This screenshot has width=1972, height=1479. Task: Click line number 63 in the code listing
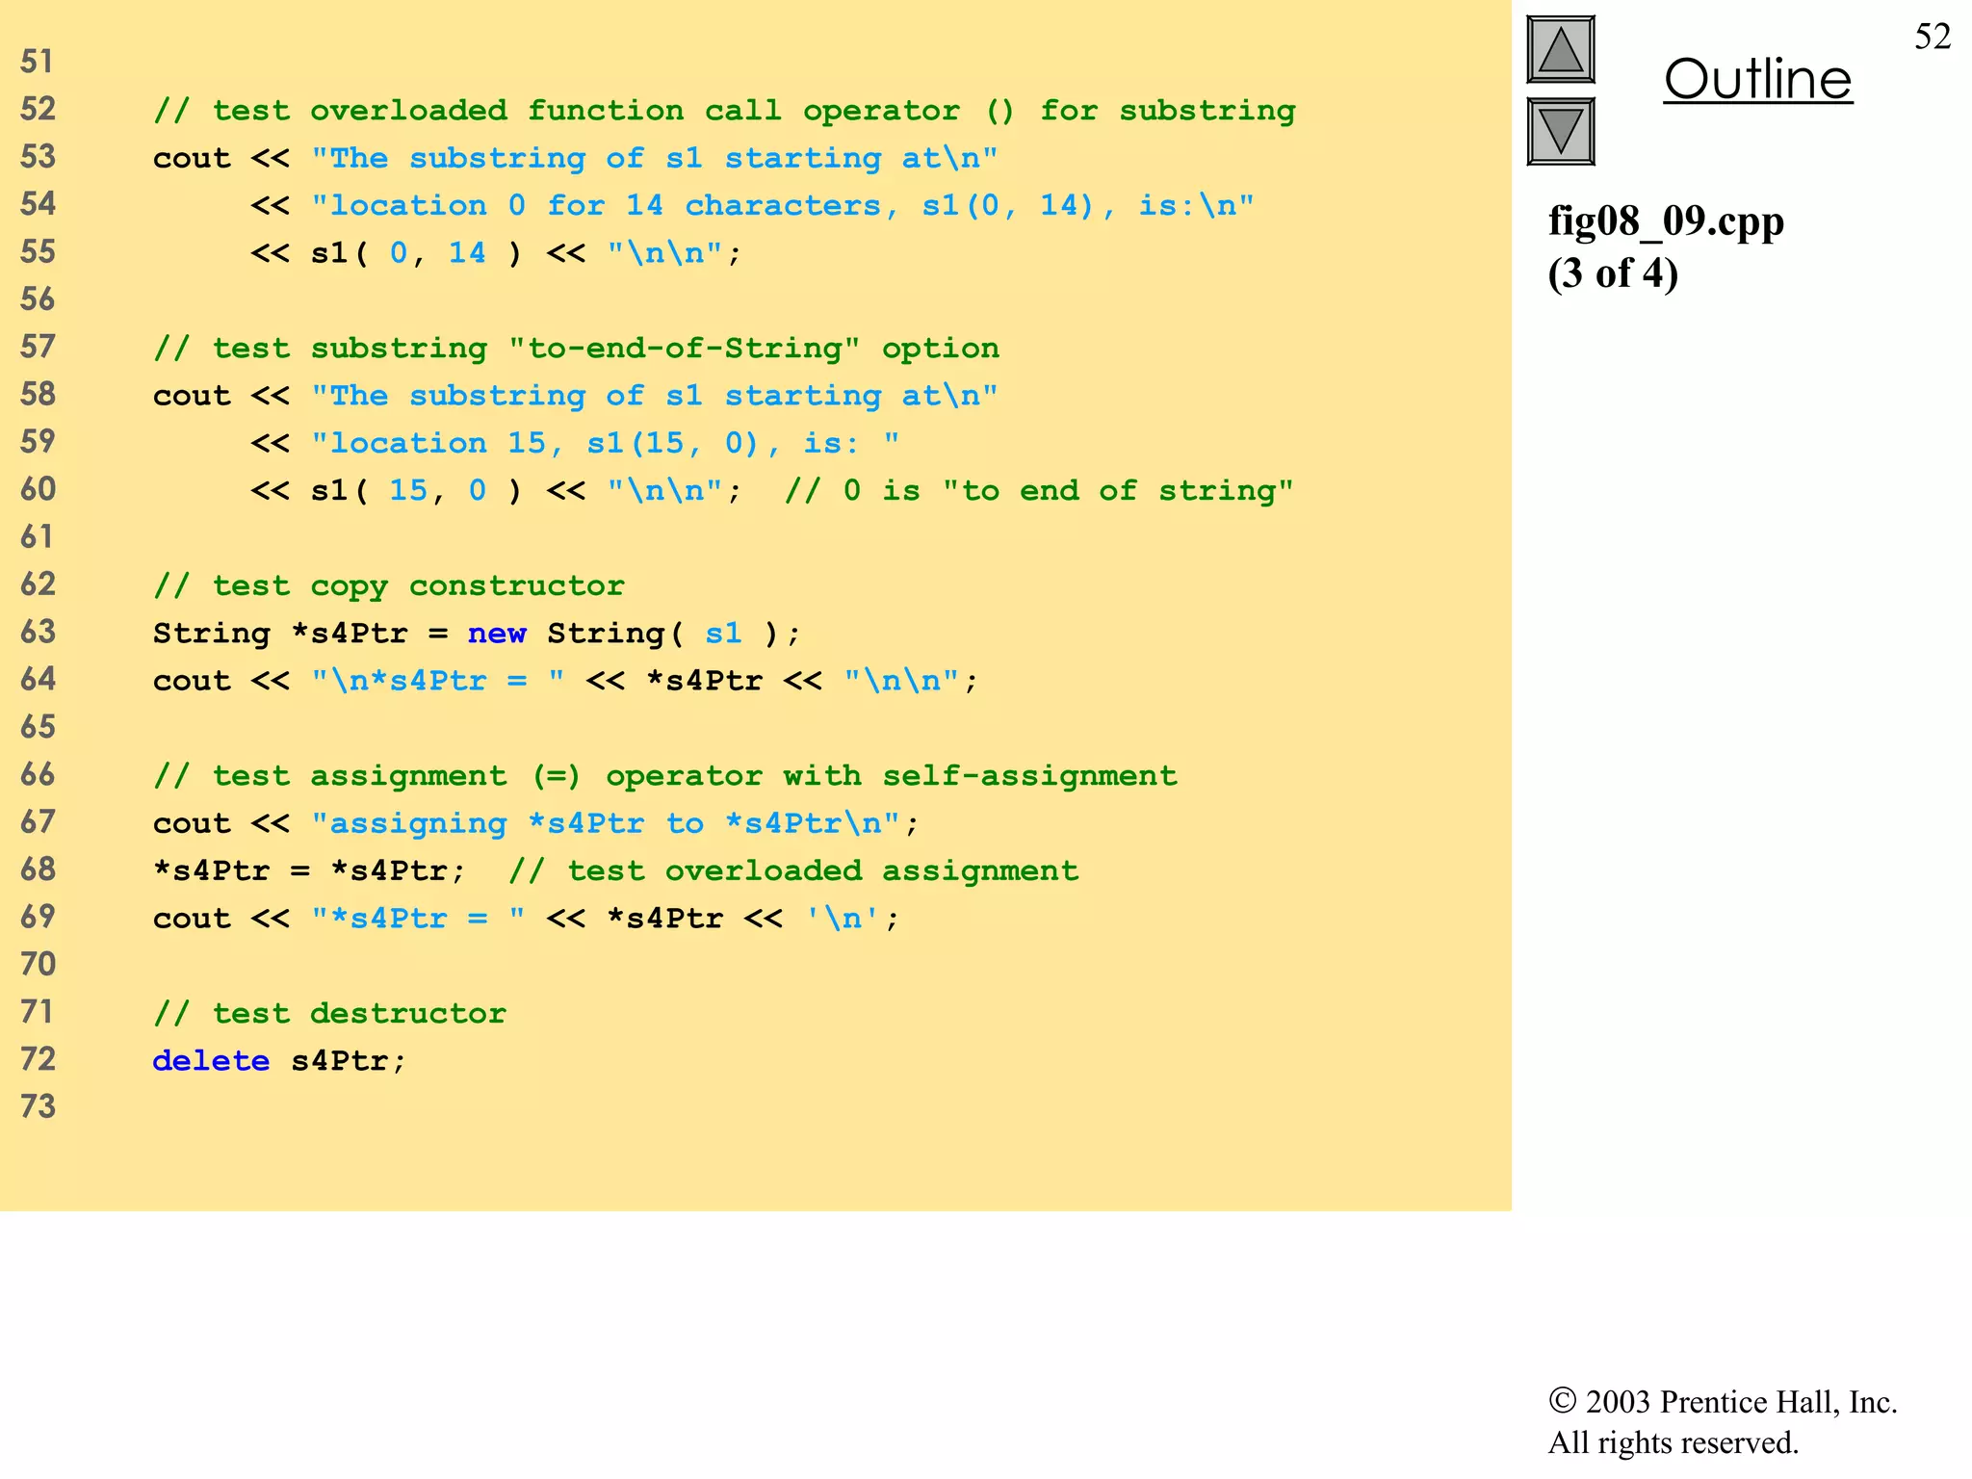click(x=39, y=632)
